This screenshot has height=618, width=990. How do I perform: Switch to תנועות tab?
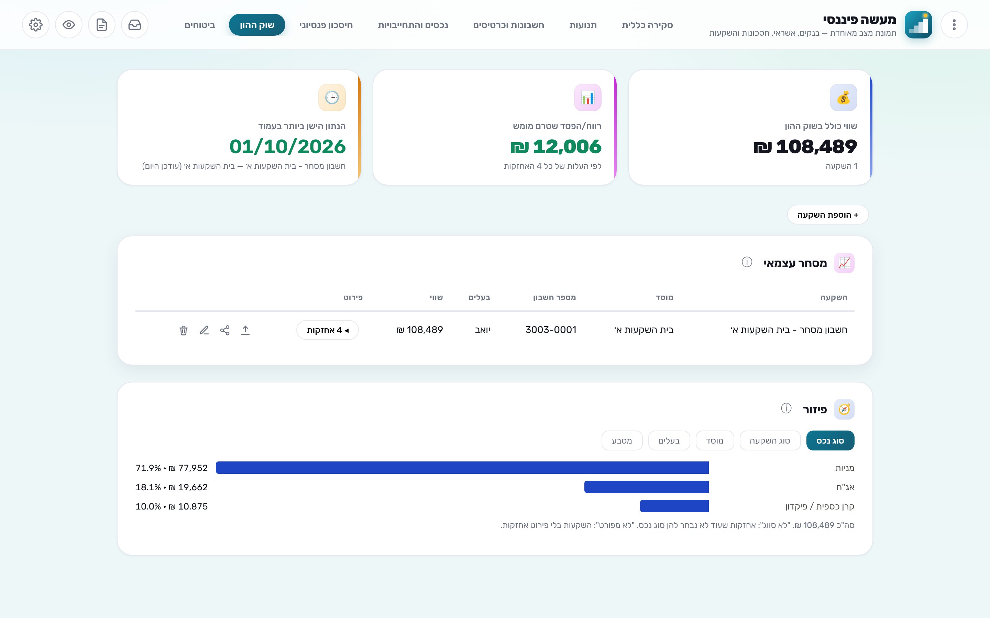583,25
